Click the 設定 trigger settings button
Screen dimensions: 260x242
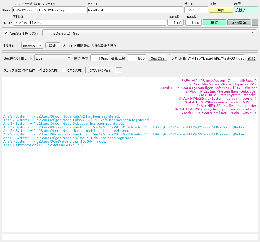click(x=53, y=46)
